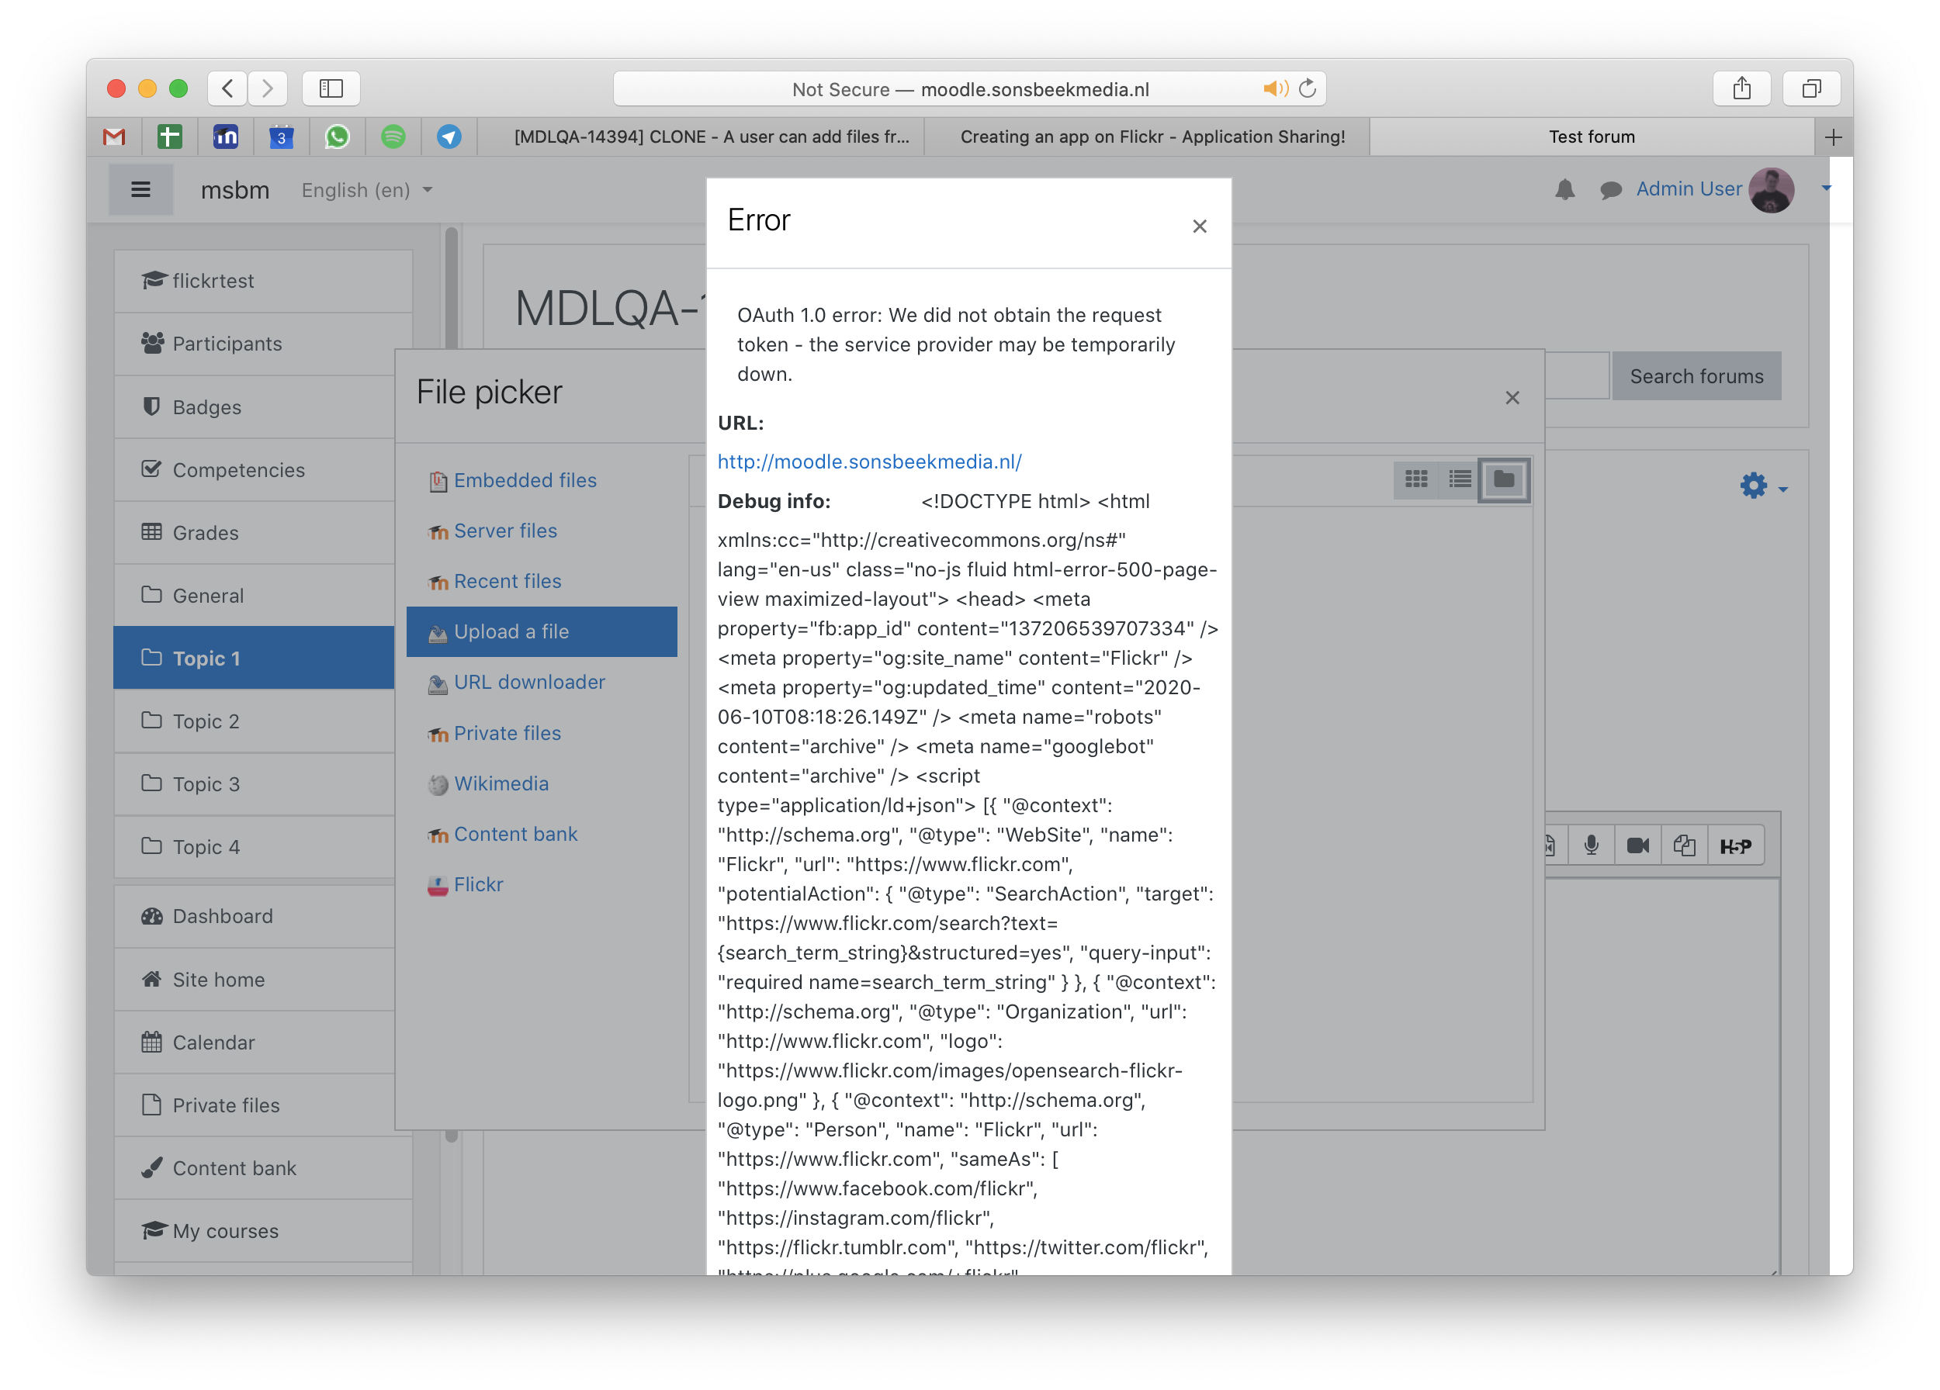The width and height of the screenshot is (1940, 1390).
Task: Open the Gmail favorite tab icon
Action: 114,137
